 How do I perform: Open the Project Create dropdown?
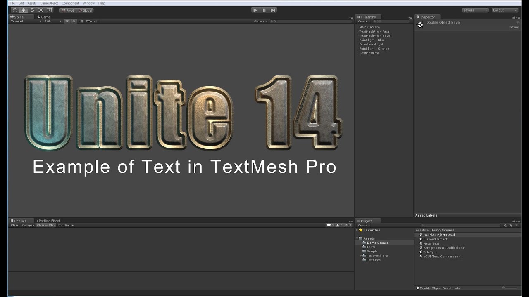pos(363,225)
